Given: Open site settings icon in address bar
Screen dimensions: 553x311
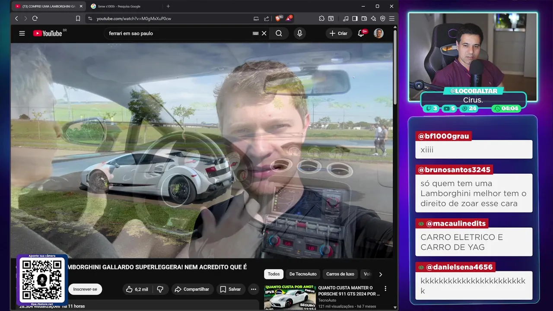Looking at the screenshot, I should click(90, 19).
